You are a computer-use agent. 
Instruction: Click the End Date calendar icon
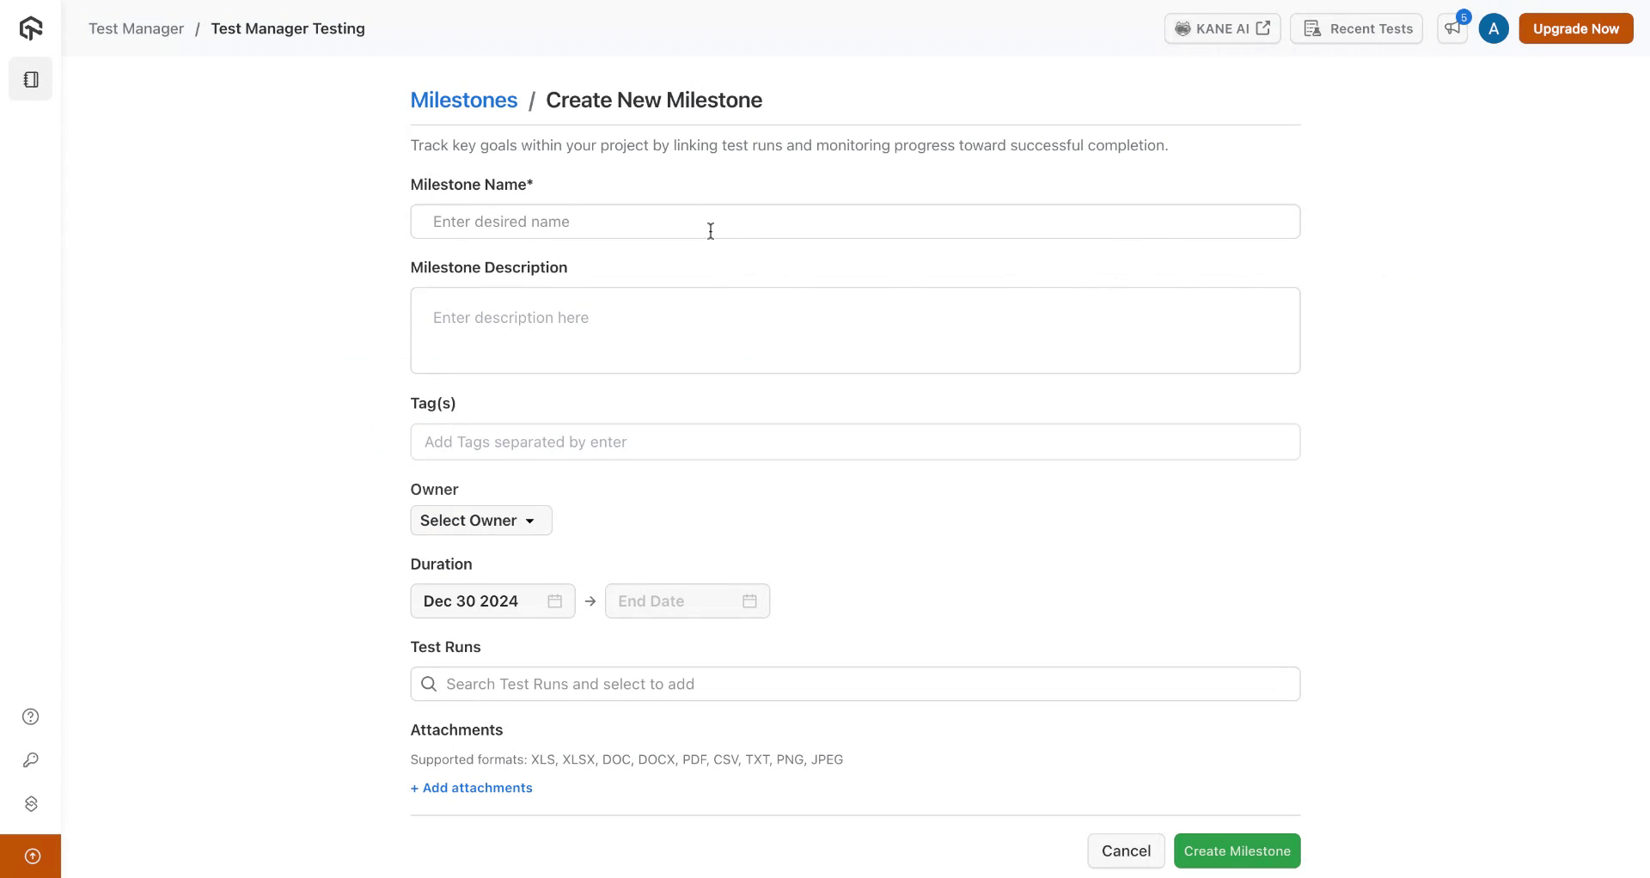(749, 601)
